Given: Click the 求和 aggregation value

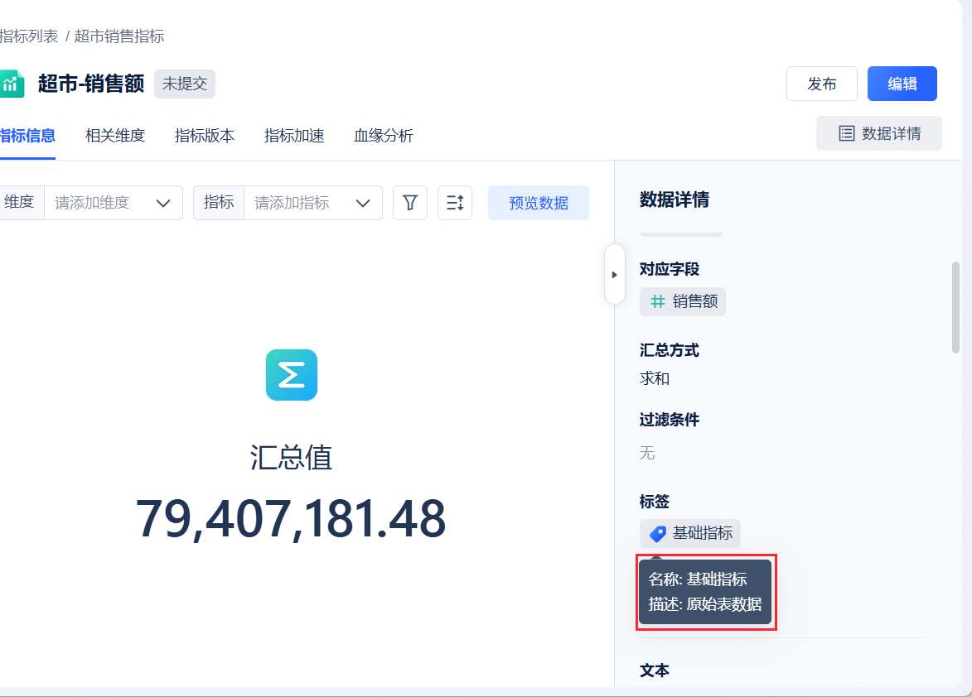Looking at the screenshot, I should pos(655,378).
